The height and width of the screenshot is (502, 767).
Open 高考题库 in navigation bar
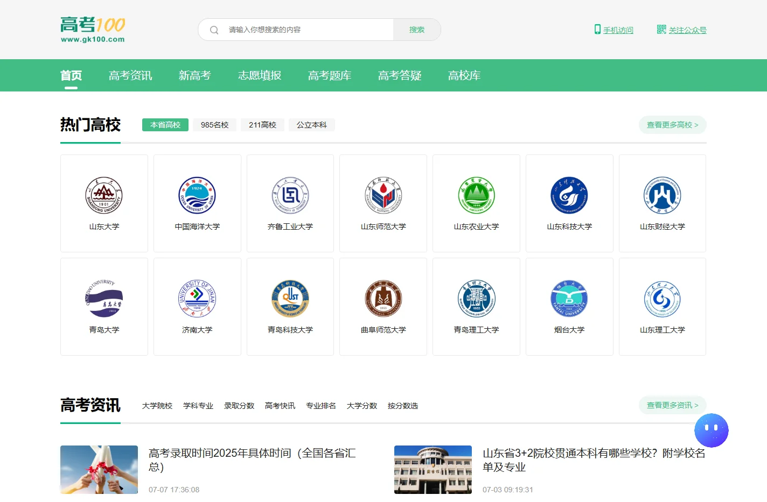point(330,75)
